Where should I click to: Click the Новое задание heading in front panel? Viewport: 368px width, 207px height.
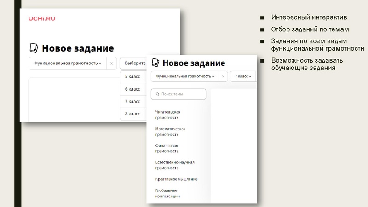point(194,63)
